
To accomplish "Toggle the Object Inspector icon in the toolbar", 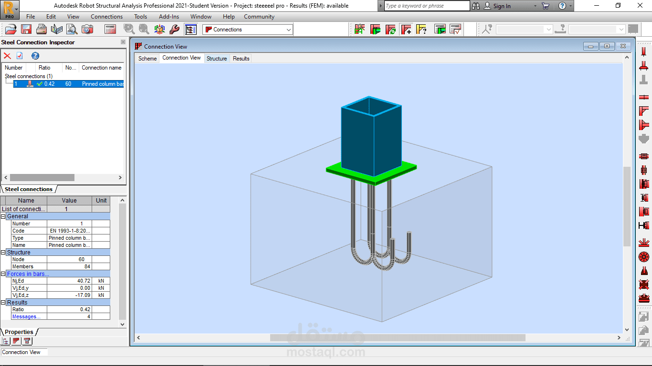I will click(x=191, y=29).
